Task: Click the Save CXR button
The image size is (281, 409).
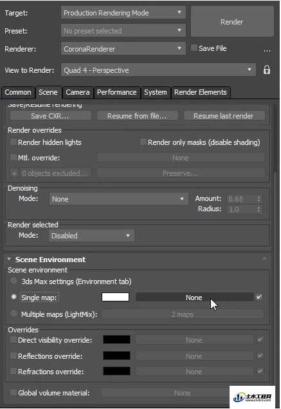Action: (x=51, y=116)
